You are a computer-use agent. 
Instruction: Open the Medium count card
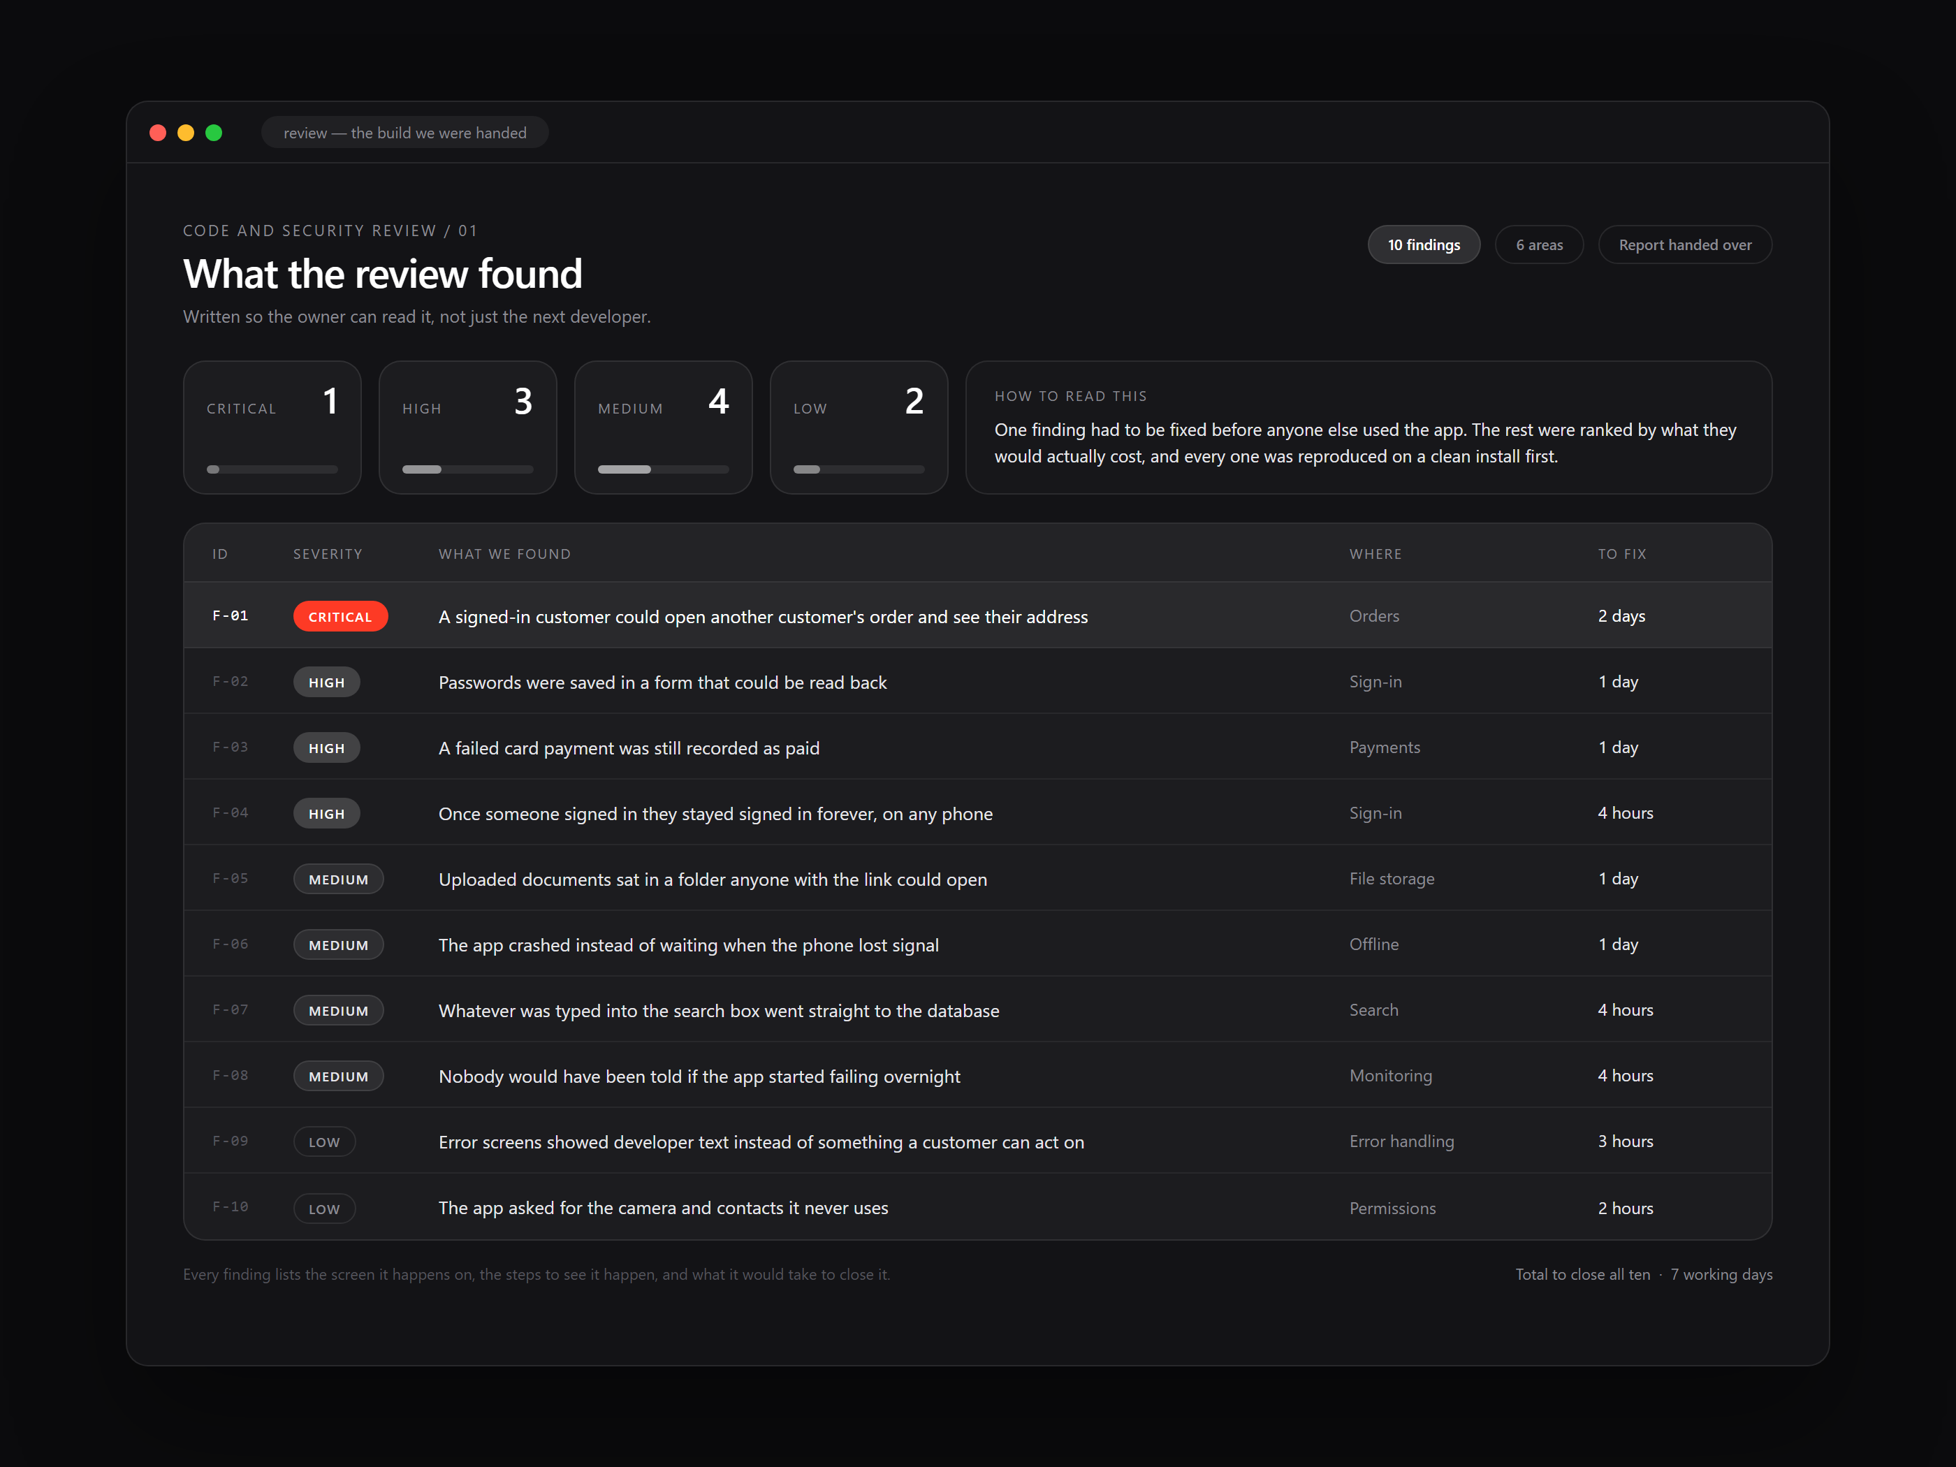(x=663, y=427)
